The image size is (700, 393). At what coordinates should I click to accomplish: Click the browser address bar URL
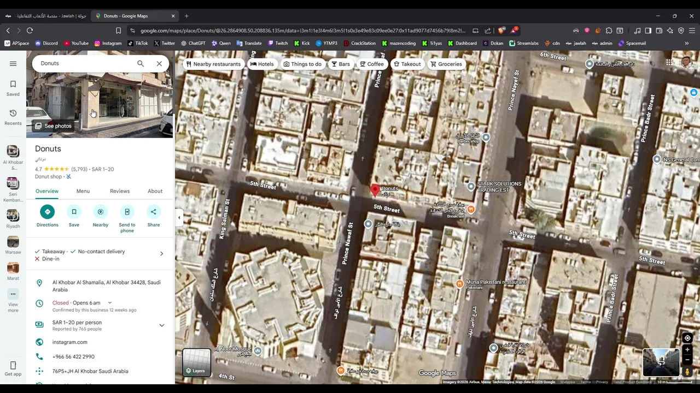click(303, 31)
